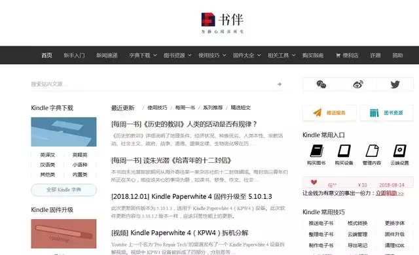The image size is (419, 255).
Task: Open the 内置类 dictionary link
Action: 80,175
